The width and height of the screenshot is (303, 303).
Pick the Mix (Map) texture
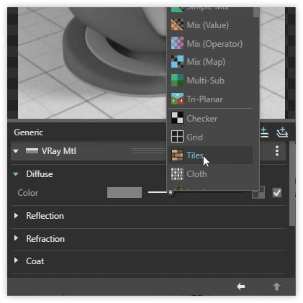pos(210,62)
